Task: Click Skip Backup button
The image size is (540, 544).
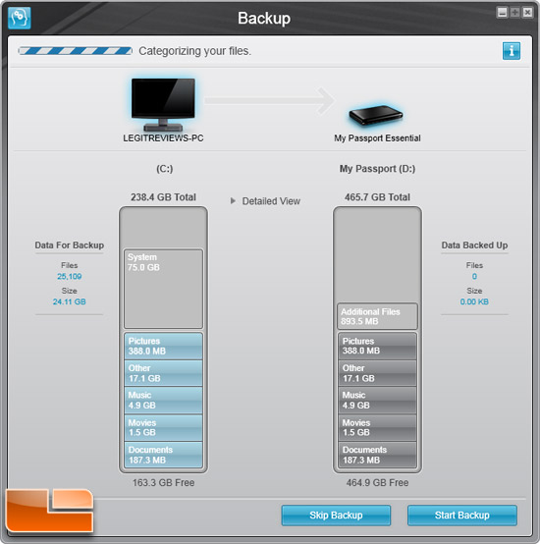Action: [336, 516]
